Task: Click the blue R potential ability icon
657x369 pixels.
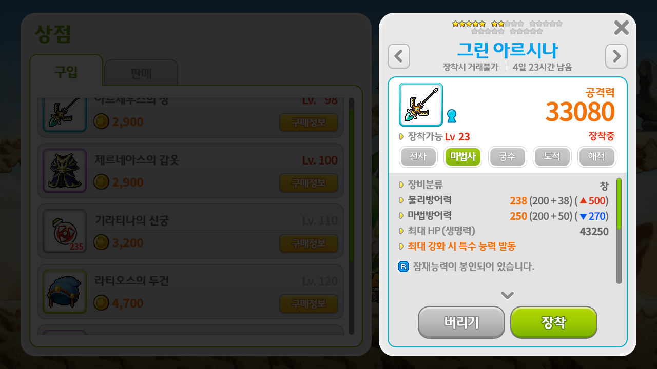Action: [x=403, y=266]
